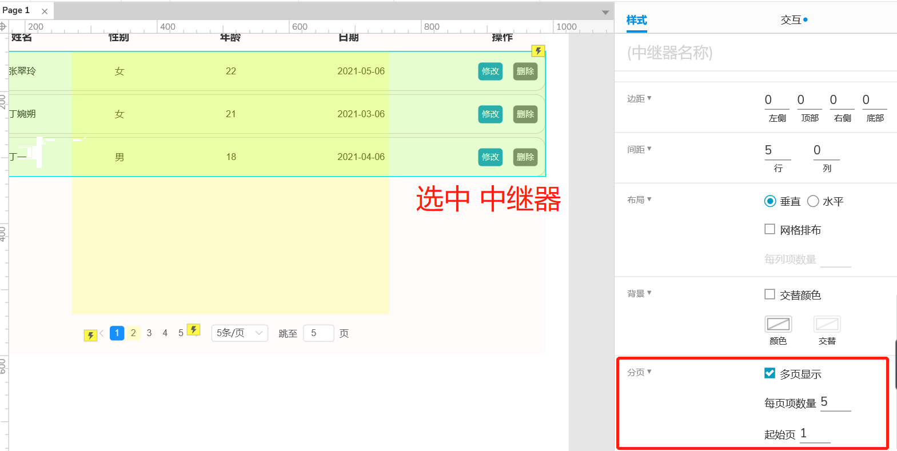Image resolution: width=897 pixels, height=451 pixels.
Task: Click the 右侧 margin value field
Action: [842, 100]
